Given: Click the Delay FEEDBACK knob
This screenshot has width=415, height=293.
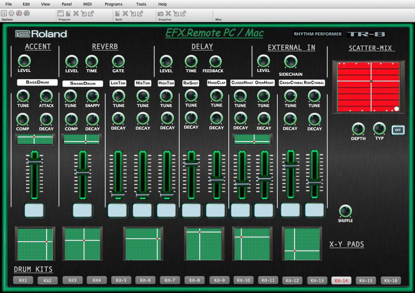Looking at the screenshot, I should coord(215,61).
